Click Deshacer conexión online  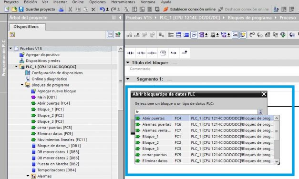pos(243,9)
